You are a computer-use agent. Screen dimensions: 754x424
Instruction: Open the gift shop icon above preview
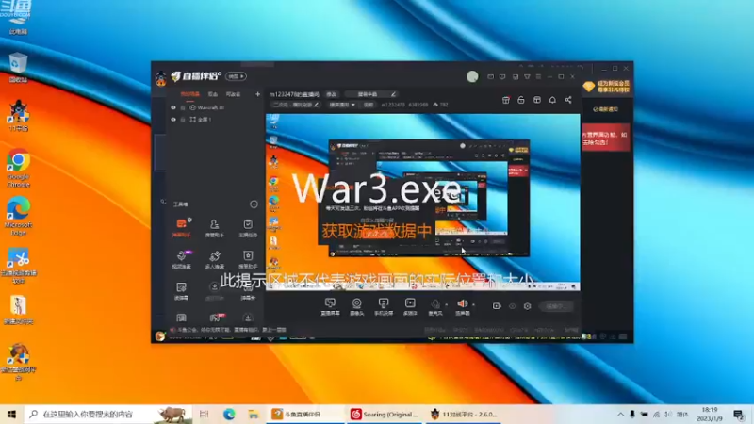tap(506, 100)
